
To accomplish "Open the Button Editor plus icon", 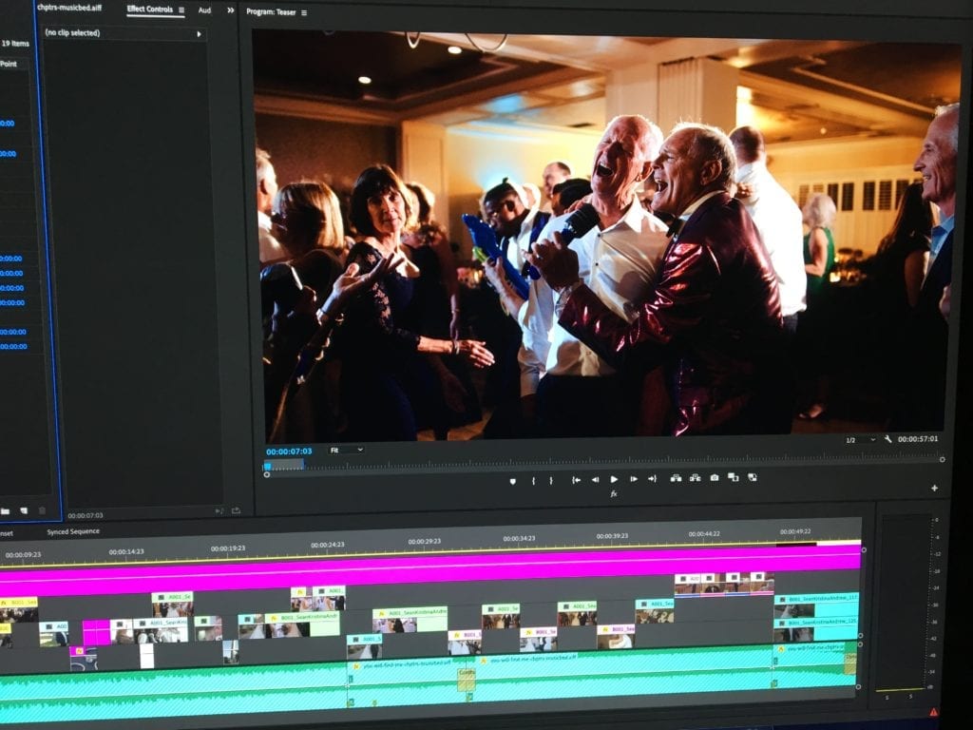I will 935,489.
